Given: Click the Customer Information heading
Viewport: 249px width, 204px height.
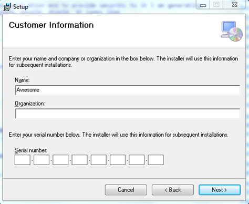Looking at the screenshot, I should coord(51,25).
